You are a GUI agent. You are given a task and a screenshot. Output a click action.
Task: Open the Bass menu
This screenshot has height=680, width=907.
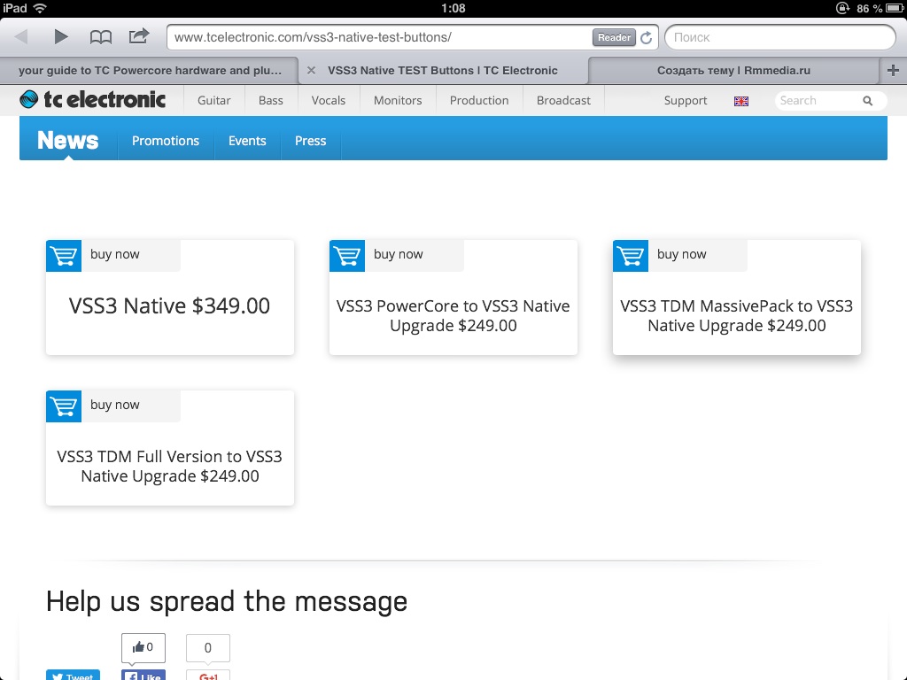pyautogui.click(x=271, y=101)
